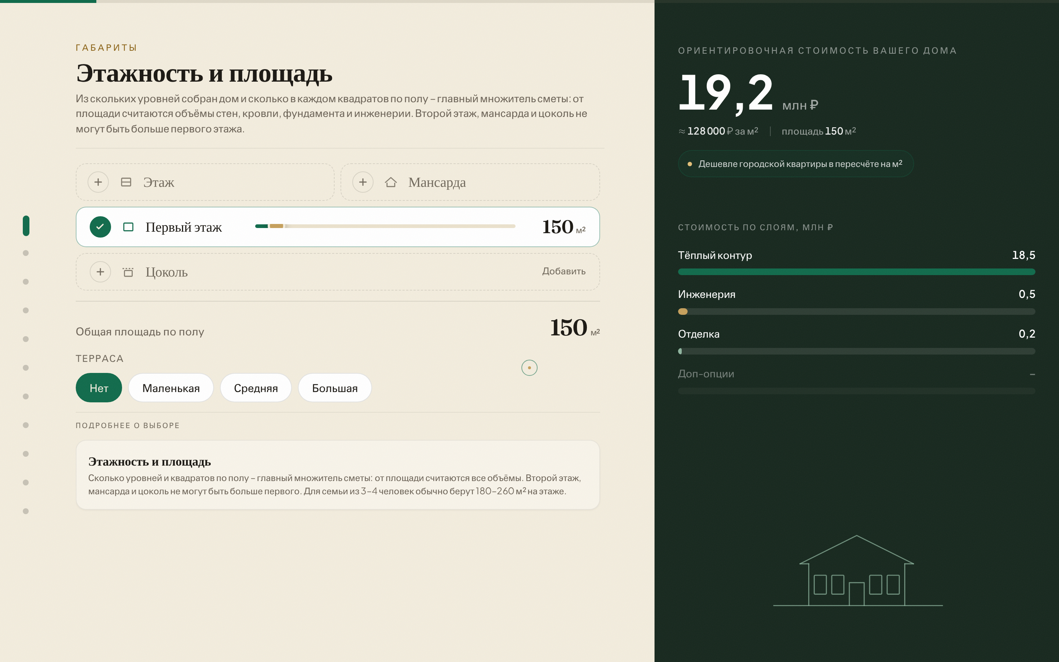Click the house roof icon beside Мансарда
Screen dimensions: 1059x662
[391, 182]
